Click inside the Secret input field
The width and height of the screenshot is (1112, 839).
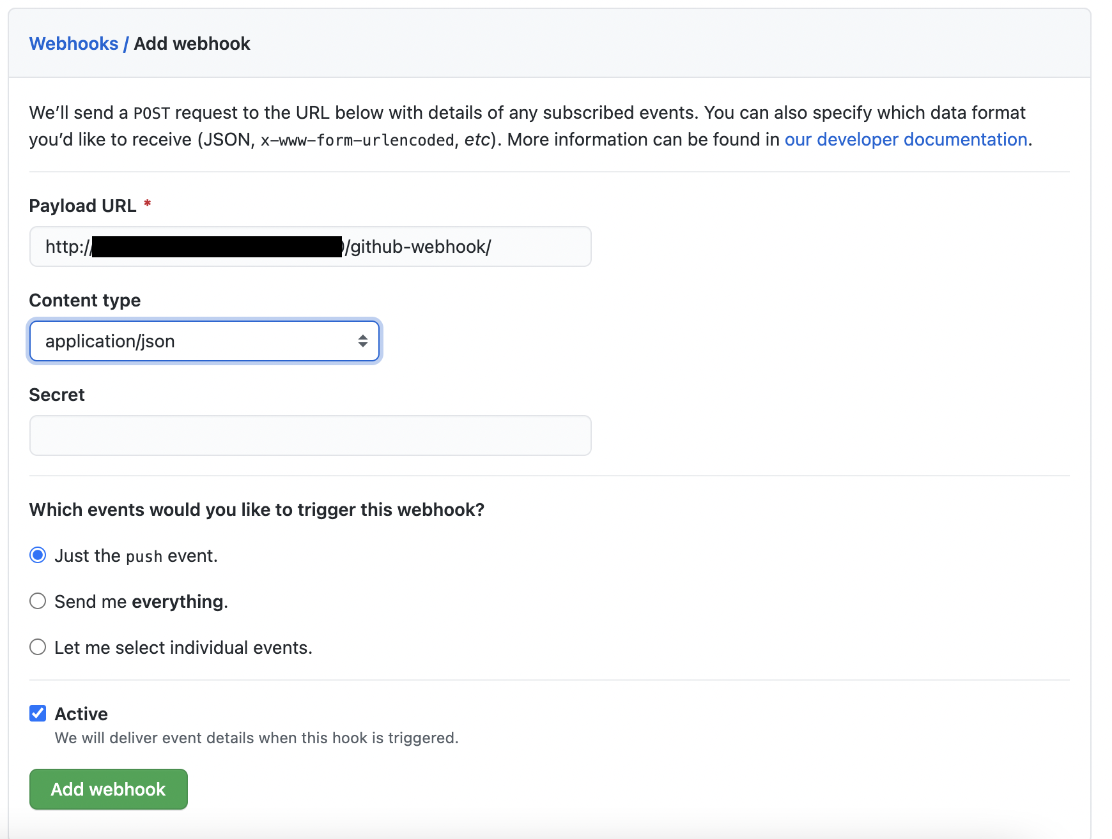(x=311, y=435)
